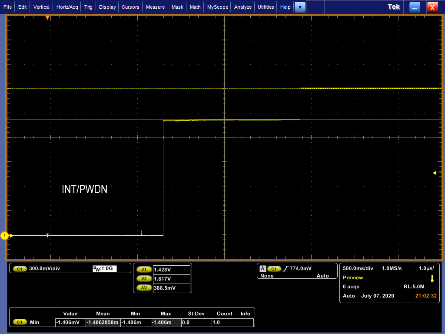
Task: Open the Edit menu
Action: 23,7
